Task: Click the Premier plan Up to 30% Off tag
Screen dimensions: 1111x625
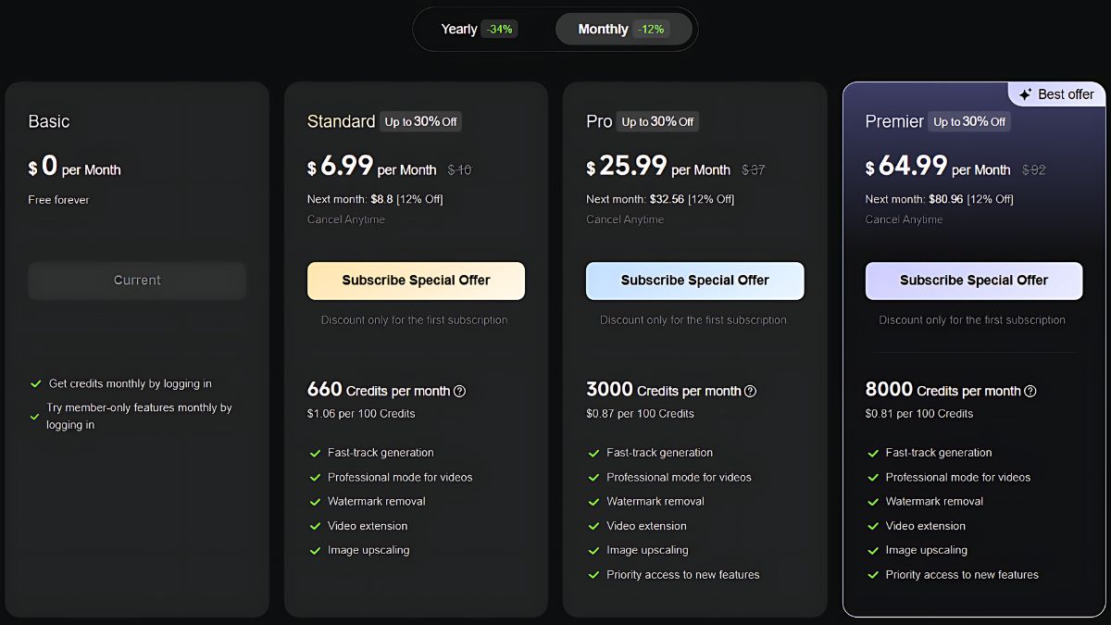Action: tap(969, 121)
